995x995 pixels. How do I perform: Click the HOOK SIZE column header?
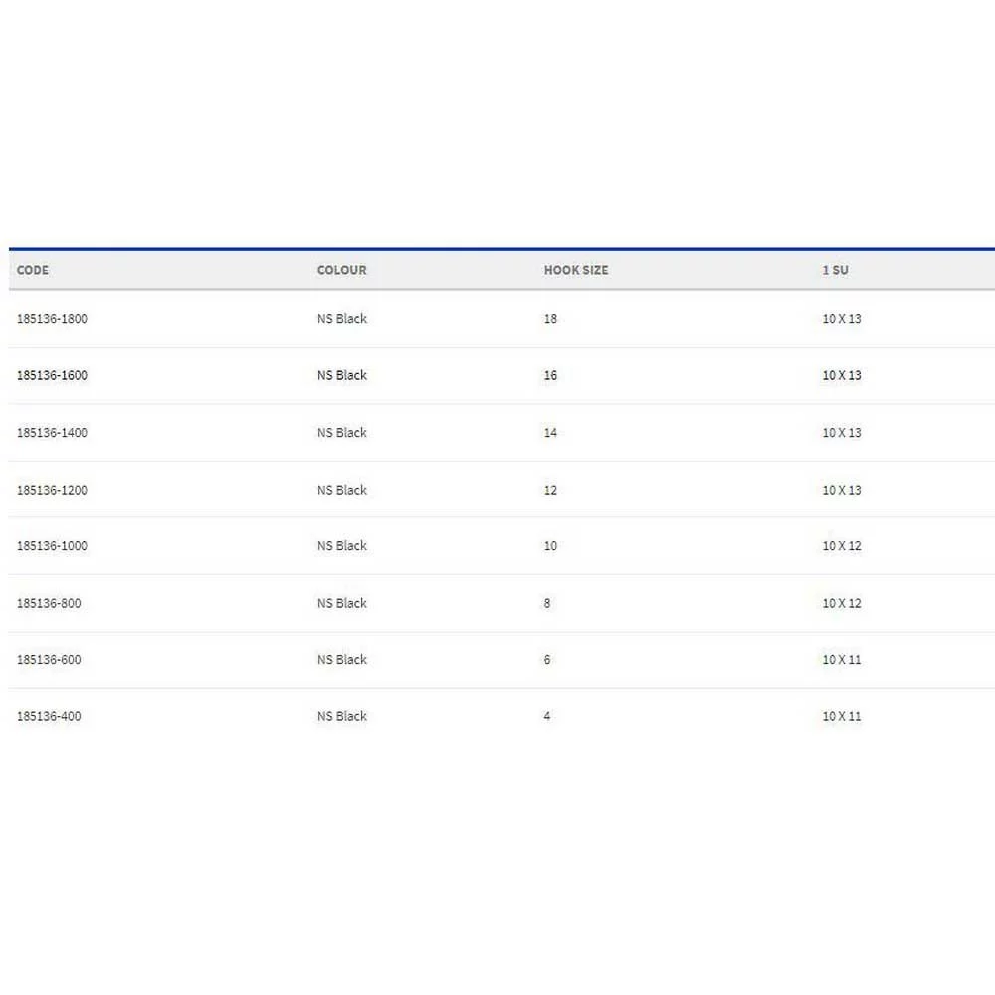pos(575,270)
